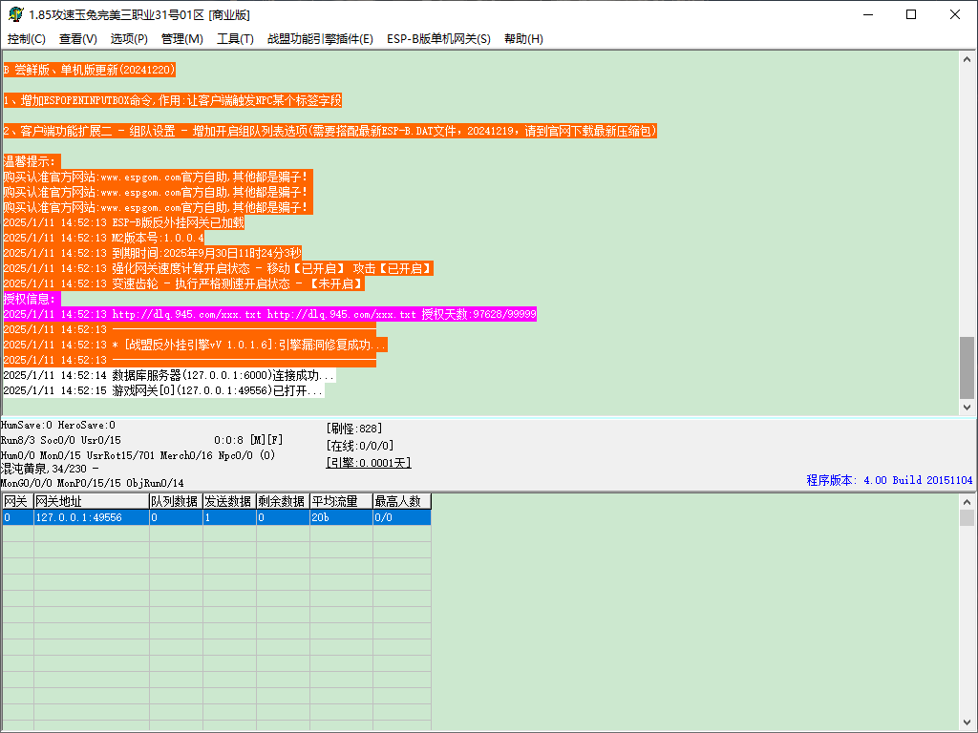Click the 强化网关速度计算开启状态 log line
The height and width of the screenshot is (733, 978).
[x=218, y=268]
